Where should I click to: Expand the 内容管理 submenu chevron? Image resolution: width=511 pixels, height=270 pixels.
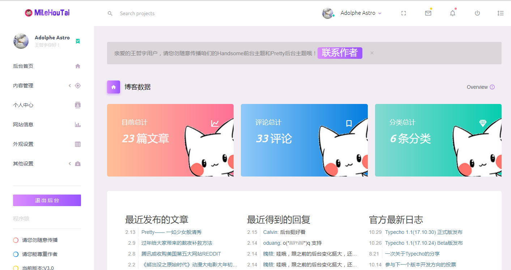[70, 86]
